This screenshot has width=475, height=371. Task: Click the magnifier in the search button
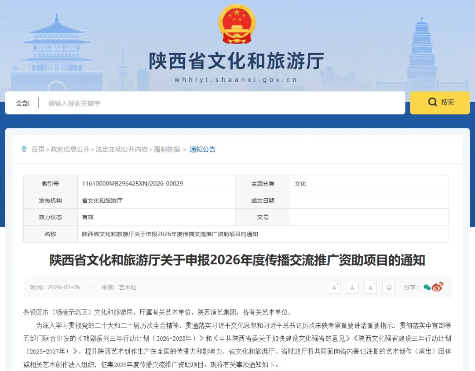tap(433, 102)
